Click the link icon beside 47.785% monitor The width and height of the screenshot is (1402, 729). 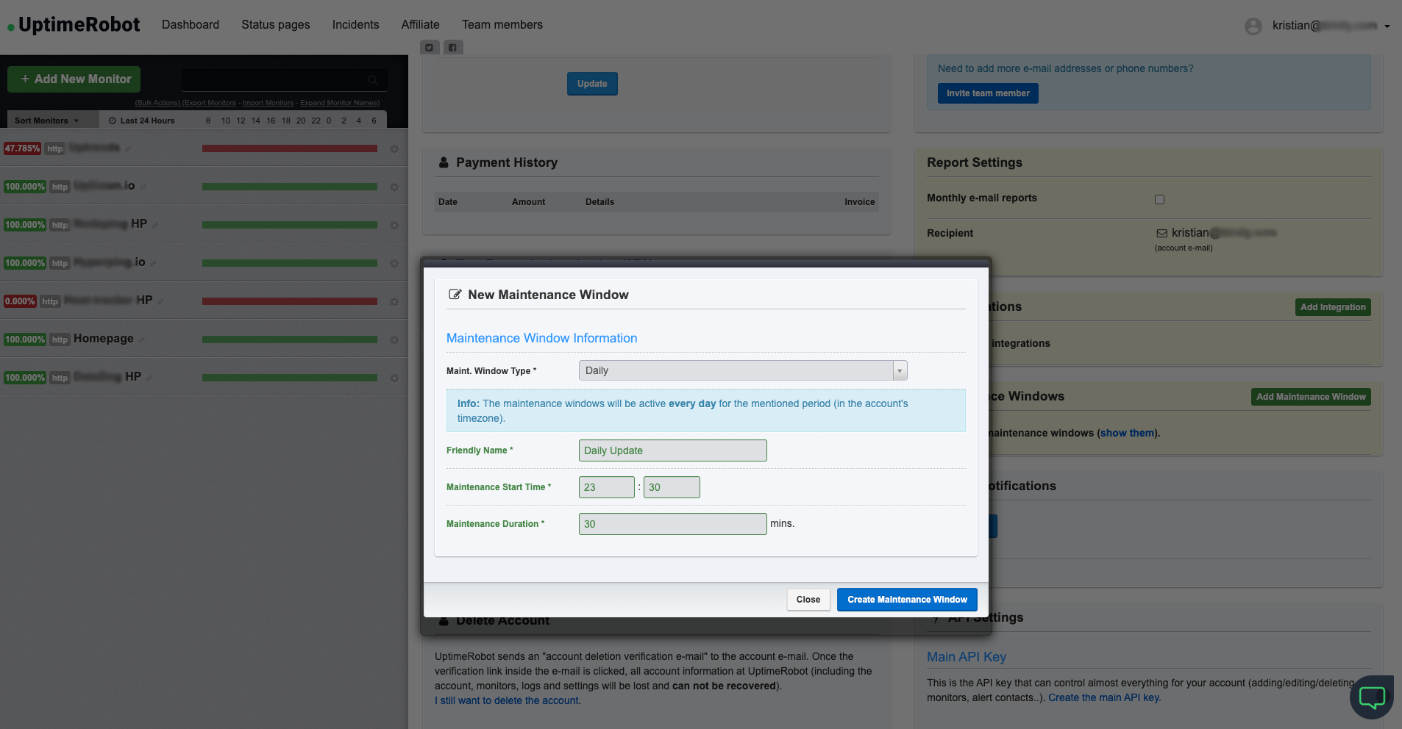pyautogui.click(x=128, y=148)
